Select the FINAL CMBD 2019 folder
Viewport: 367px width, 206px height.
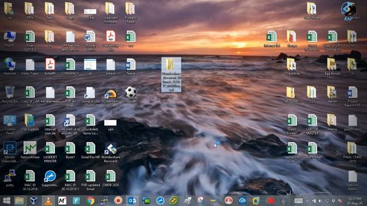353,152
